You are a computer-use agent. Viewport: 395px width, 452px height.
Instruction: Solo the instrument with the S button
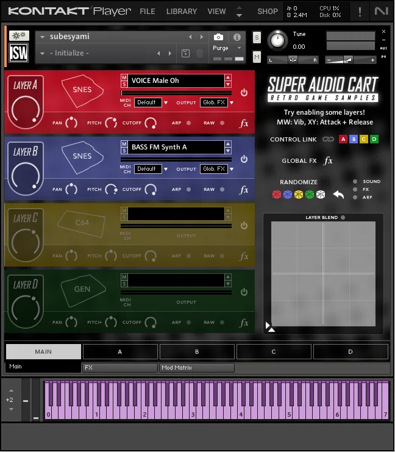tap(257, 37)
